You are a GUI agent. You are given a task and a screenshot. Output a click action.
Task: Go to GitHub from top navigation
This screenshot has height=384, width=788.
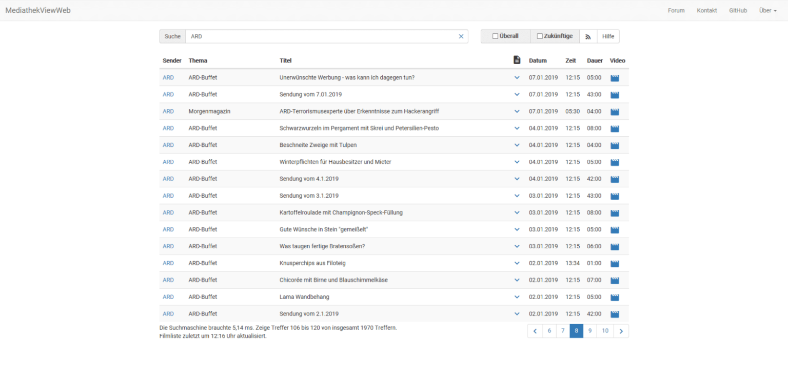(x=738, y=10)
